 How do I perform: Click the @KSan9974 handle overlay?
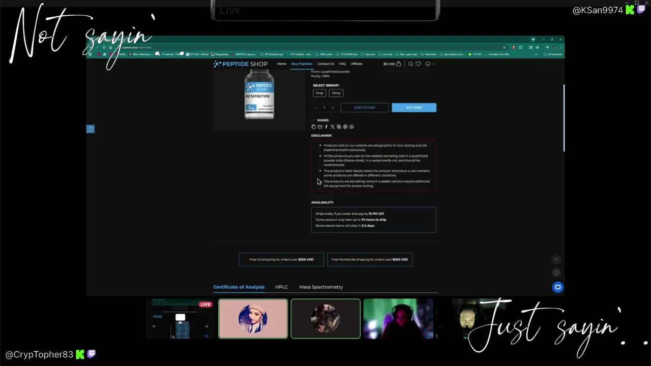coord(598,10)
